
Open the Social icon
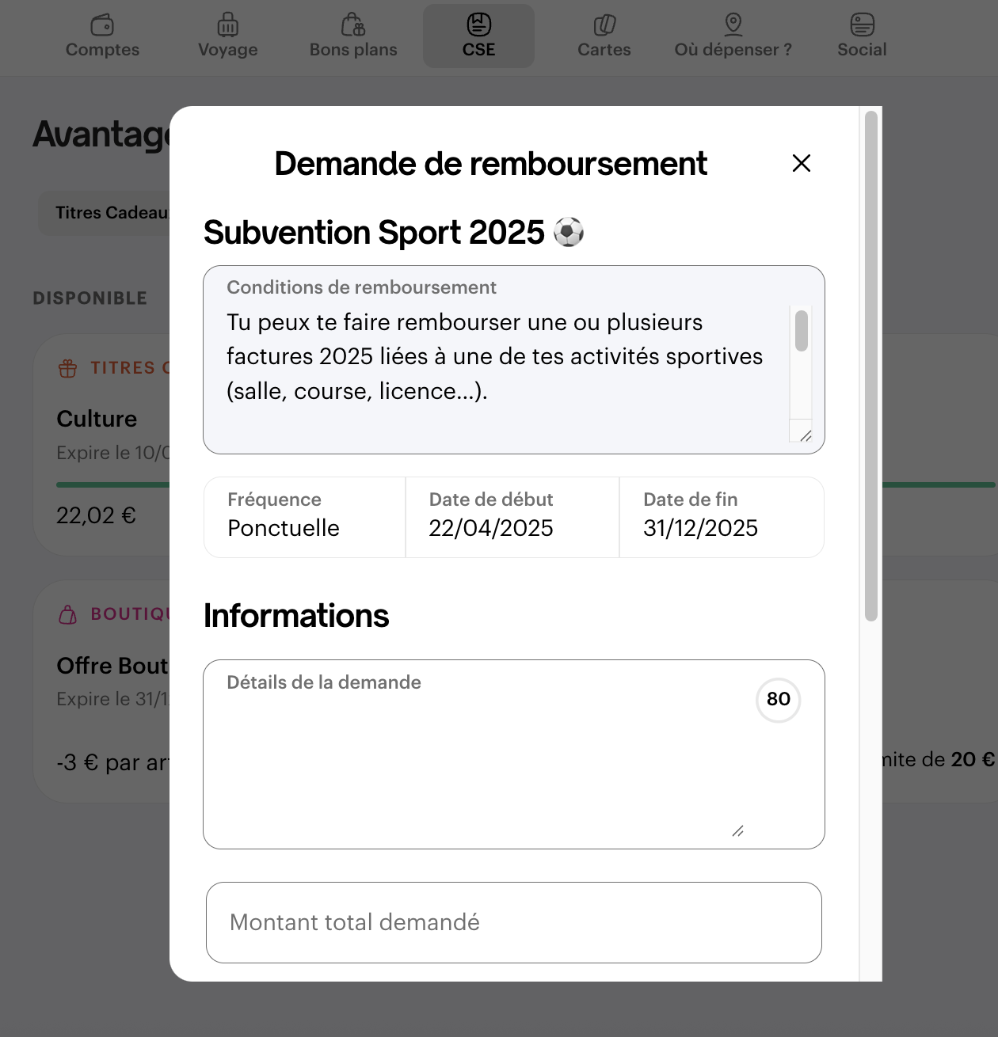(862, 25)
